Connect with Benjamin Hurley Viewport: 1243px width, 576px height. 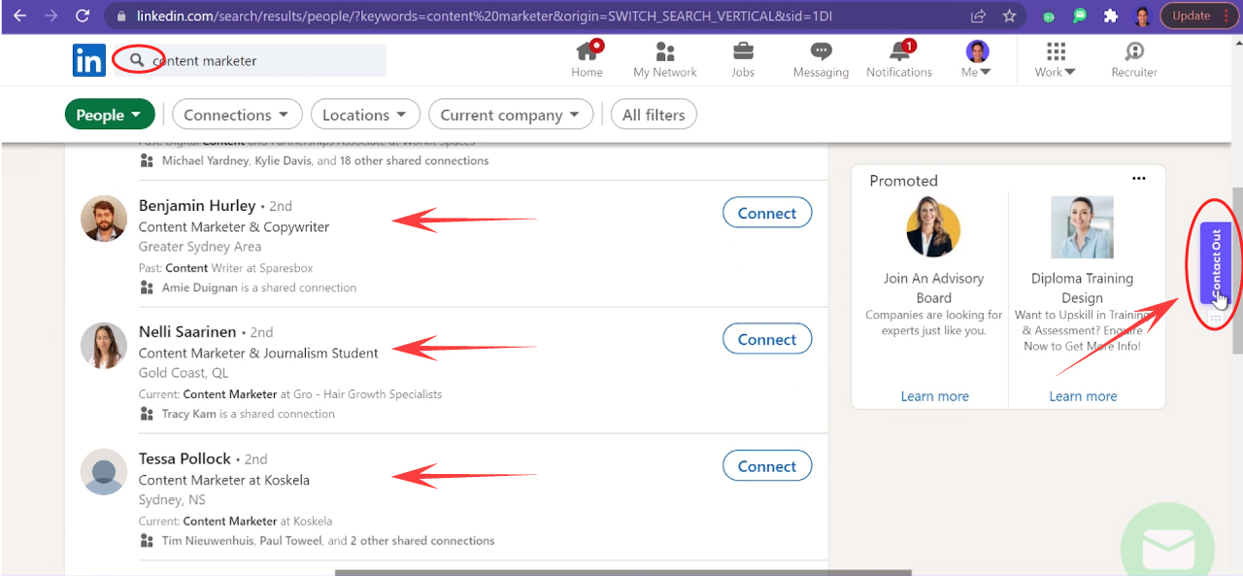pos(767,213)
